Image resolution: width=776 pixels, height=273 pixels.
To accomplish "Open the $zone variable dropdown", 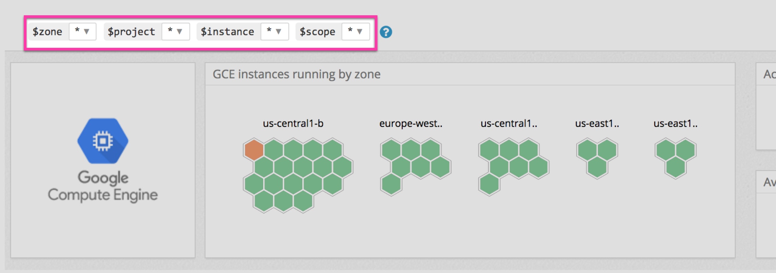I will coord(83,32).
